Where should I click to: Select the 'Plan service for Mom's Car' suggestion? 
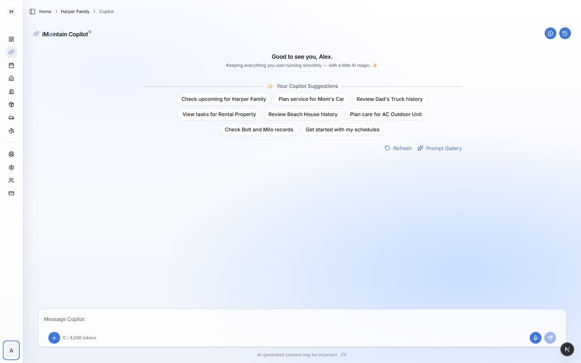(x=311, y=99)
